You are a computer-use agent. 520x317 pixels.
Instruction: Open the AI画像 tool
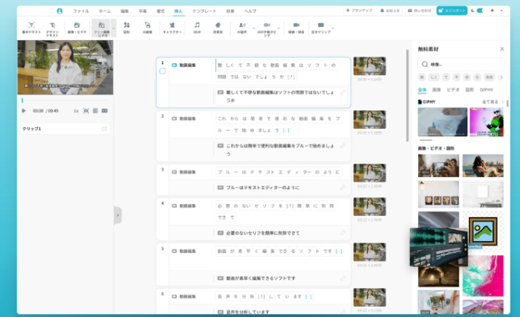tap(147, 28)
